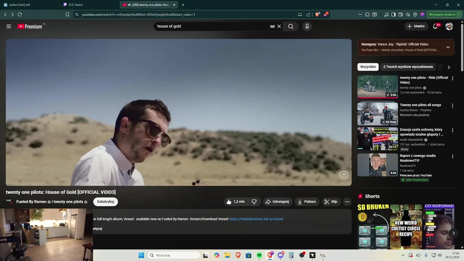464x261 pixels.
Task: Reload the page
Action: [20, 14]
